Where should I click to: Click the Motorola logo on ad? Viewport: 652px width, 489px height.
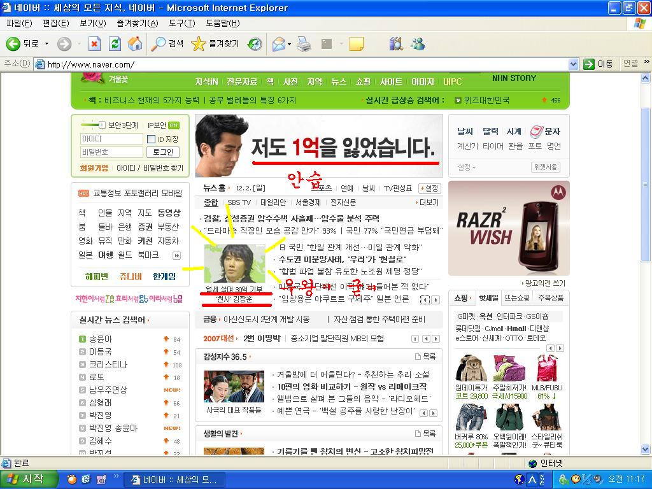click(x=558, y=192)
